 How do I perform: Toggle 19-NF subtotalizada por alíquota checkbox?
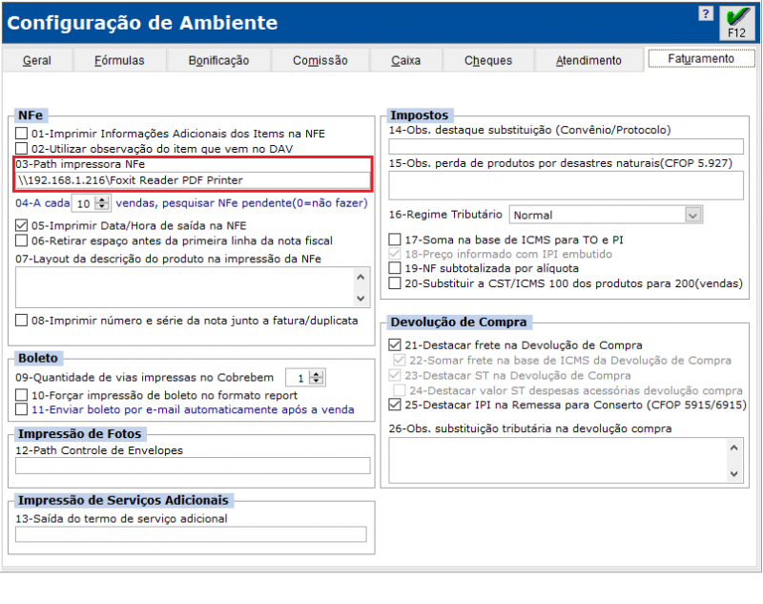[396, 268]
